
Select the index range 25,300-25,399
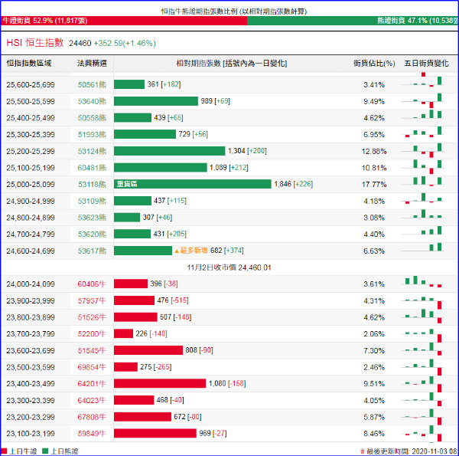click(31, 135)
